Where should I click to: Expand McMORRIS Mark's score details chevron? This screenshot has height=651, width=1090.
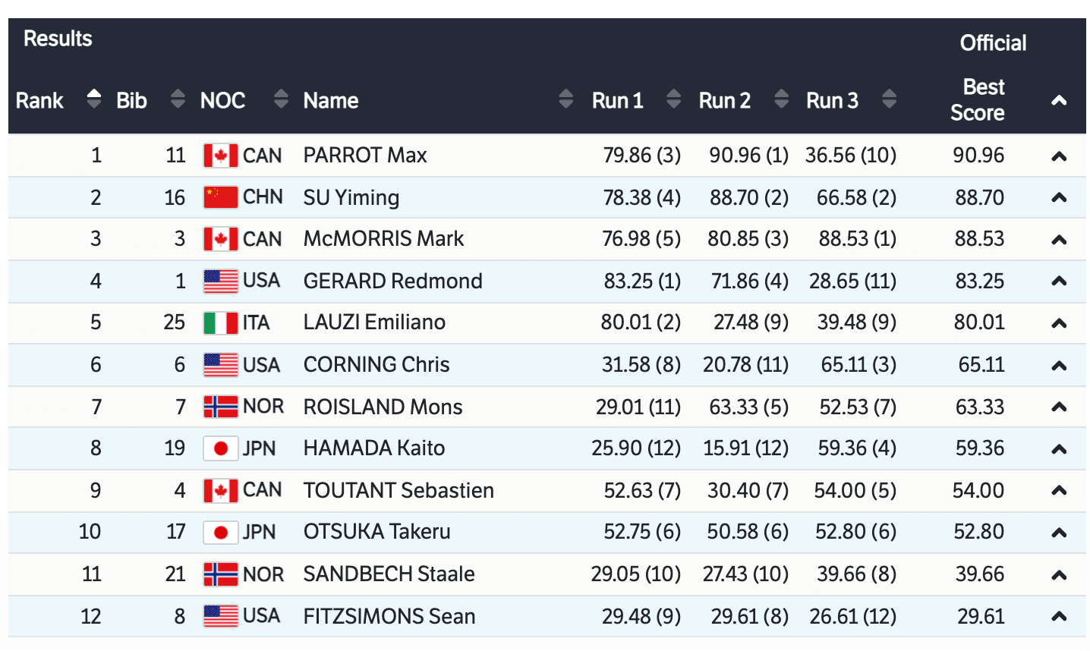click(1059, 240)
